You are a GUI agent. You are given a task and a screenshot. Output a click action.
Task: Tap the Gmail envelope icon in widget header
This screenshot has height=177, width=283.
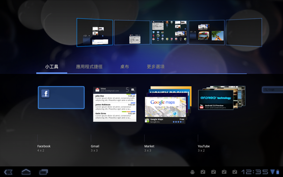point(98,90)
